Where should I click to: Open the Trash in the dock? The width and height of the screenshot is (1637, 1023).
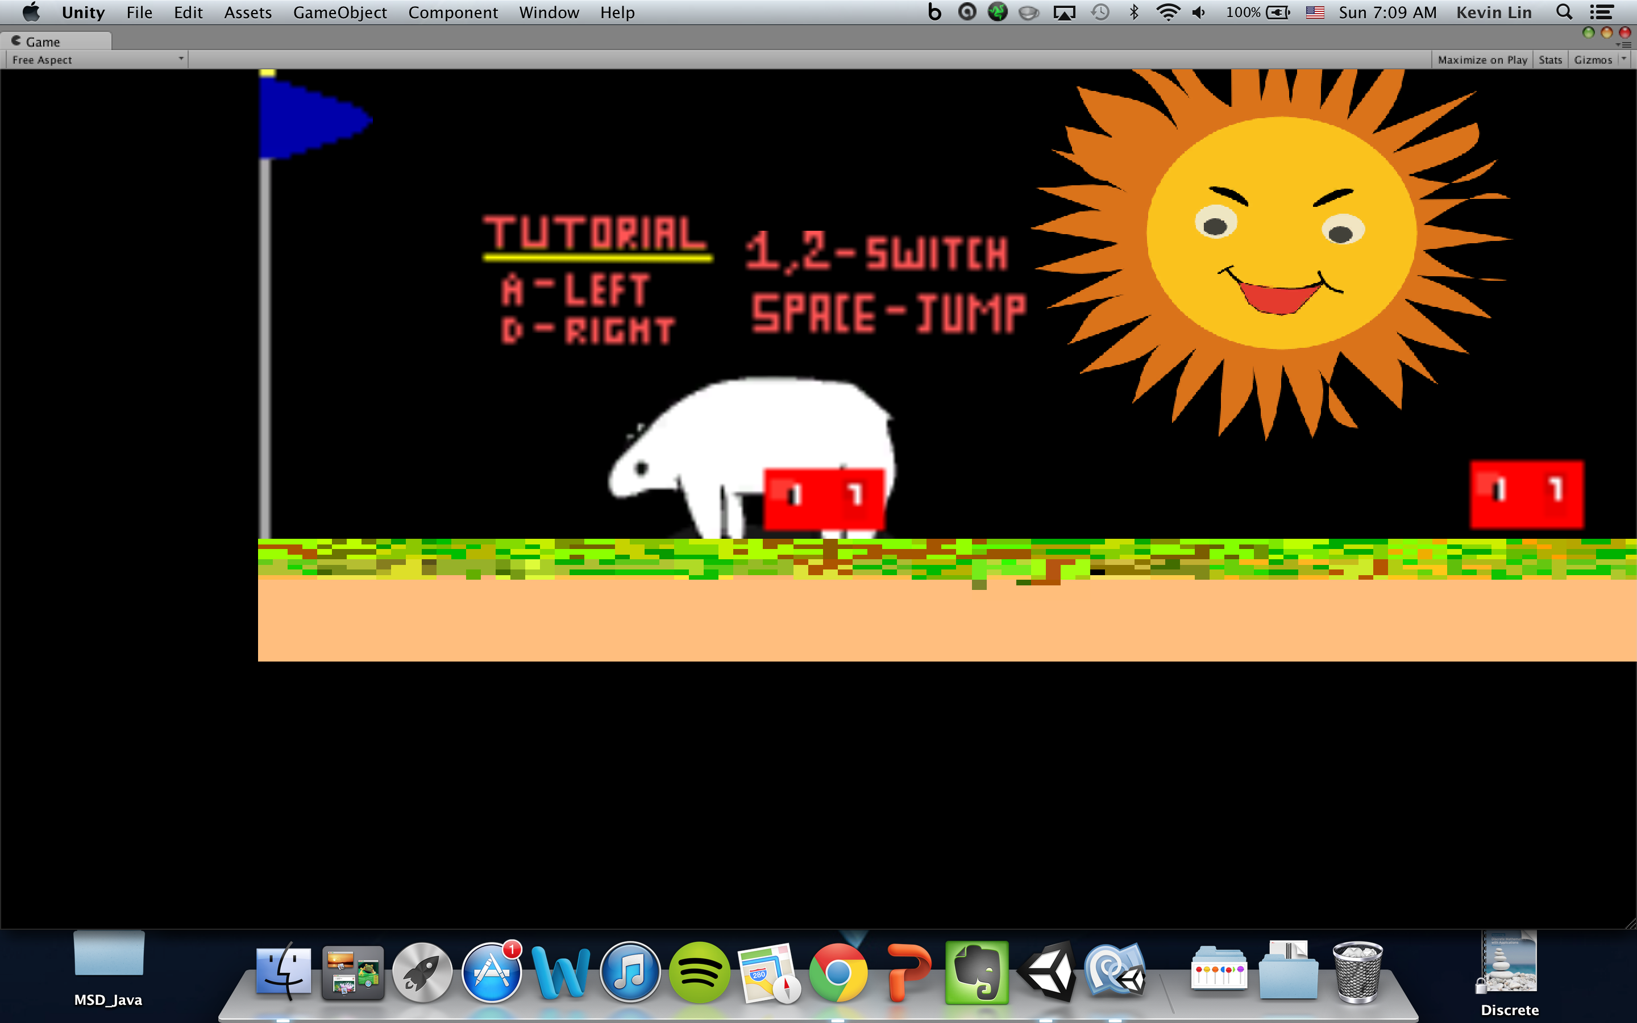[x=1357, y=972]
